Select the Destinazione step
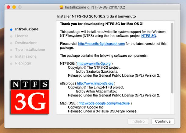The image size is (186, 133). tap(26, 43)
